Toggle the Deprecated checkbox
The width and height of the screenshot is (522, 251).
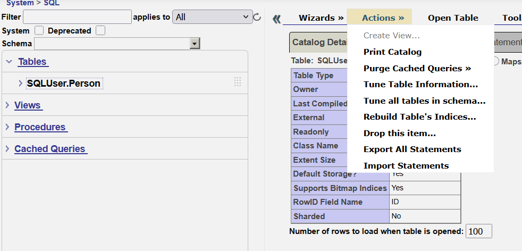[x=100, y=31]
